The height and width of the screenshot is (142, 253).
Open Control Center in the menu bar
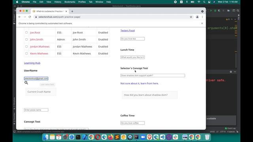pyautogui.click(x=209, y=2)
